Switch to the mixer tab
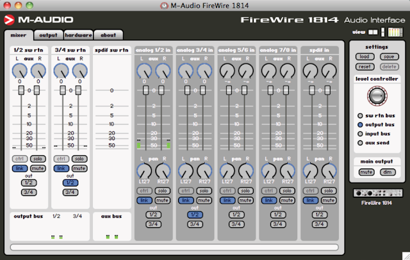Image resolution: width=410 pixels, height=260 pixels. click(x=19, y=35)
